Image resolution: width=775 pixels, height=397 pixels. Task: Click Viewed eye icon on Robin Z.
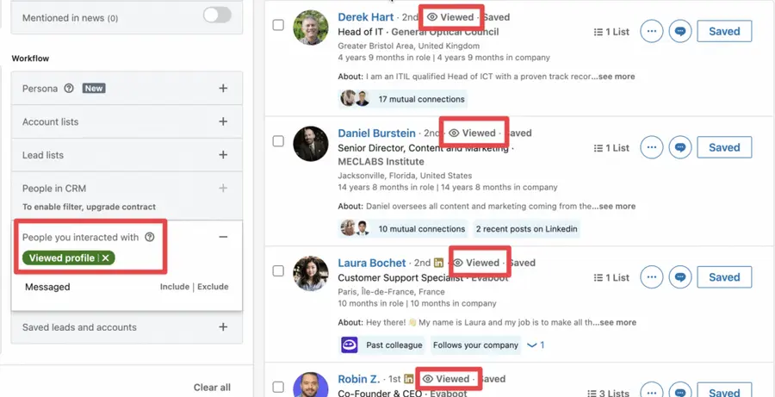428,379
